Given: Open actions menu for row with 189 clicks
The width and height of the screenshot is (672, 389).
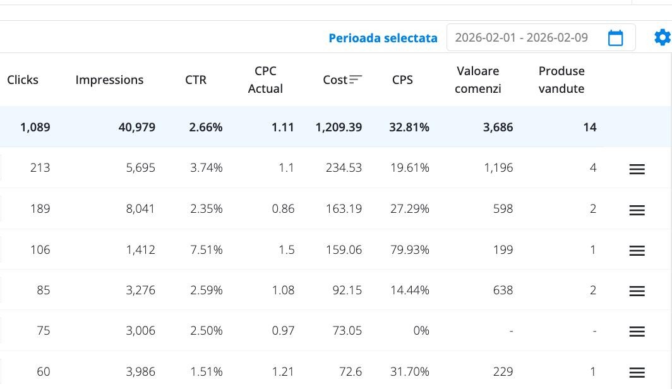Looking at the screenshot, I should [637, 210].
